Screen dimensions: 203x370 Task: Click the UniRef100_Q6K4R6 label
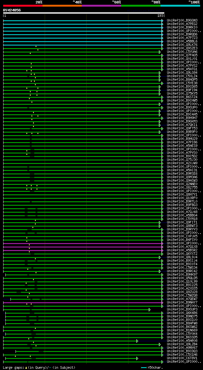coord(182,313)
